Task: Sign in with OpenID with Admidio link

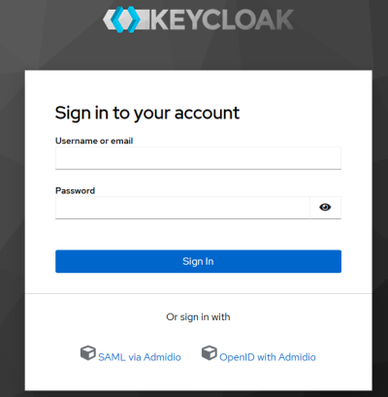Action: [x=268, y=357]
